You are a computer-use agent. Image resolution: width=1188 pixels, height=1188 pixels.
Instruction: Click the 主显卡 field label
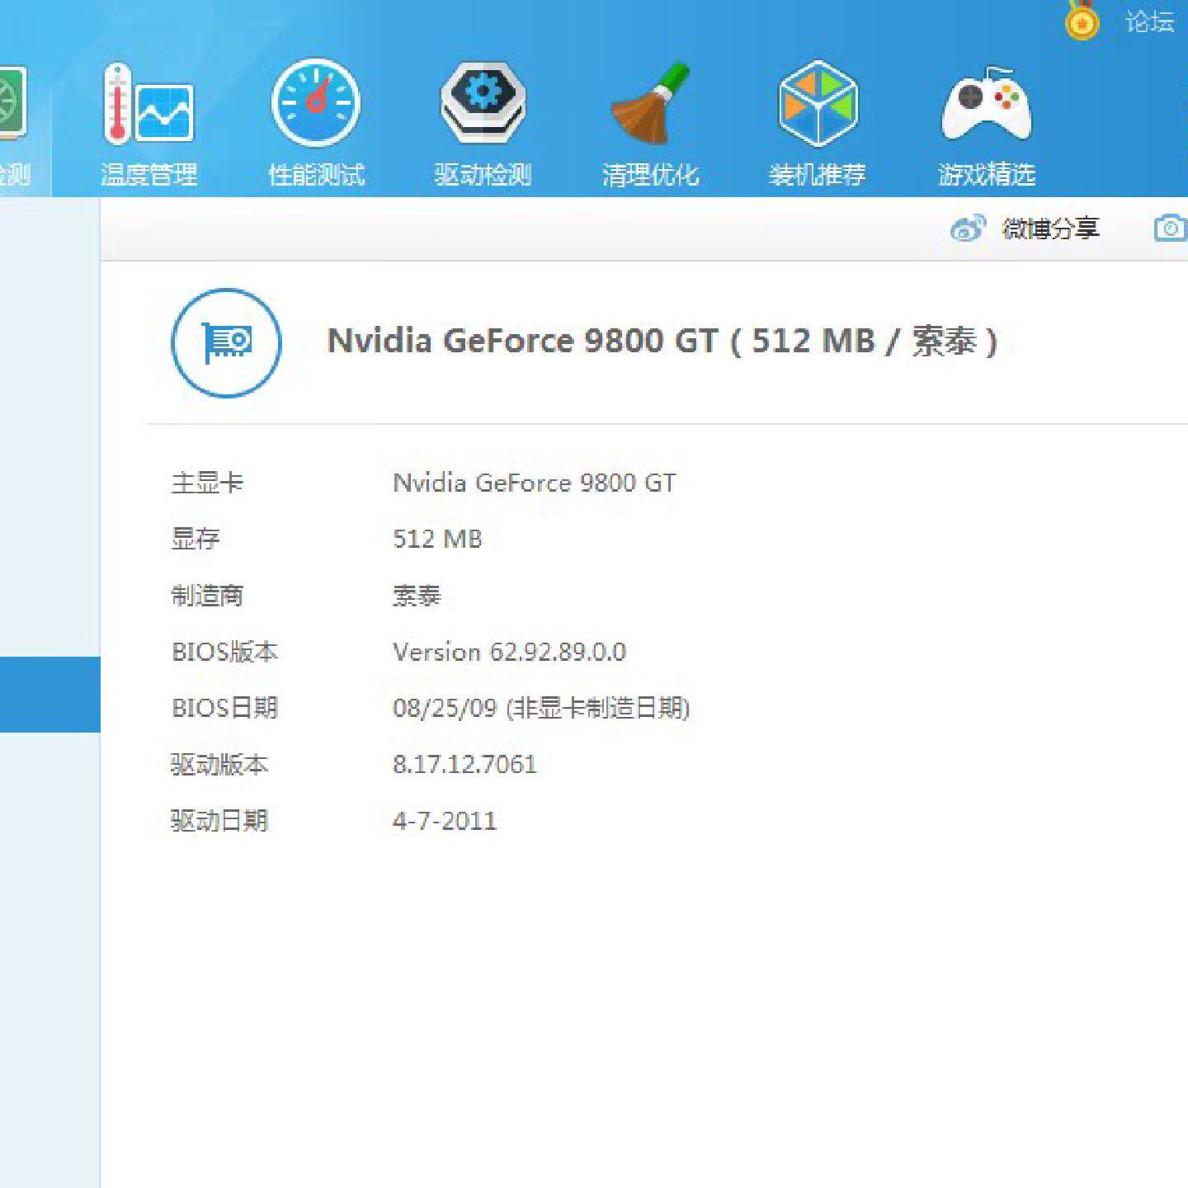pos(207,483)
